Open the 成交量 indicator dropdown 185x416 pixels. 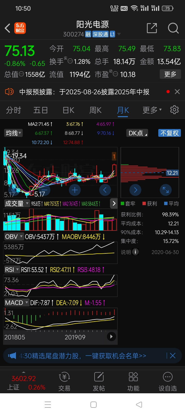[x=17, y=204]
